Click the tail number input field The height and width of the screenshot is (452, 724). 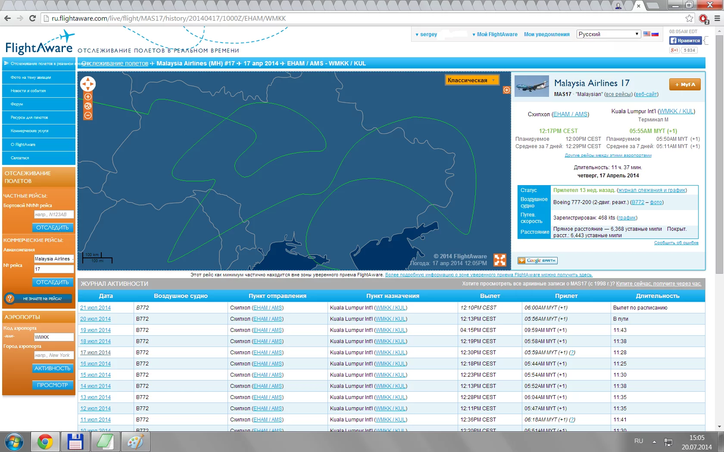tap(54, 214)
